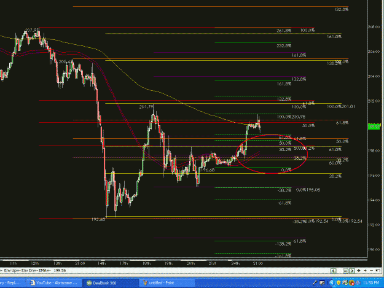This screenshot has height=288, width=384.
Task: Click the 0.0% 195.08 Fibonacci label
Action: [x=308, y=190]
